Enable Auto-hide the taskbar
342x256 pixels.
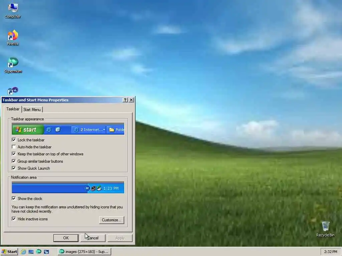point(14,147)
